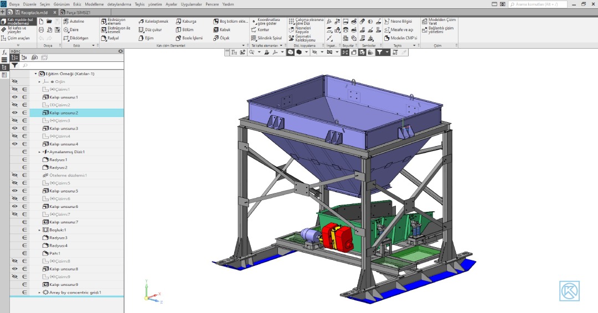Expand the Boşluk:1 tree node

(39, 230)
